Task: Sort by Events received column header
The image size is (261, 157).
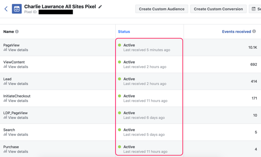Action: coord(236,32)
